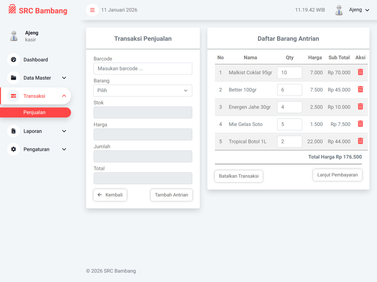Open Dashboard menu item
Viewport: 377px width, 282px height.
35,60
